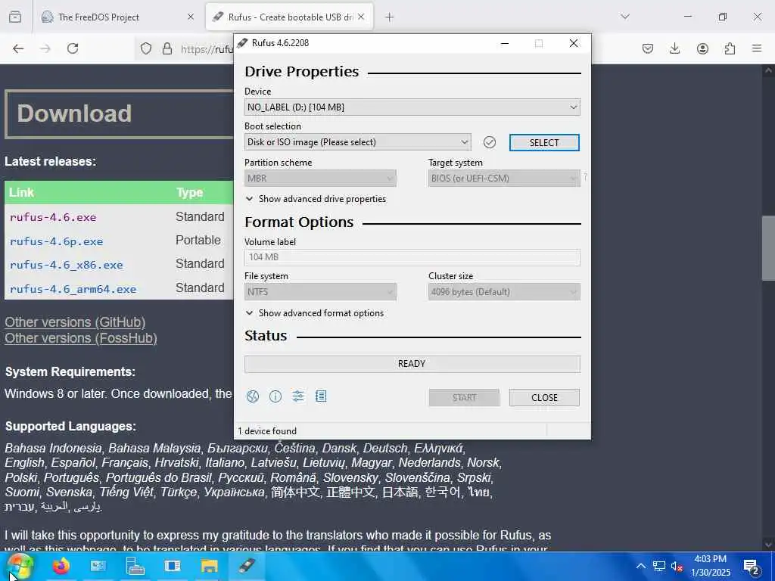Open the Device dropdown NO_LABEL (D:)

pos(412,107)
